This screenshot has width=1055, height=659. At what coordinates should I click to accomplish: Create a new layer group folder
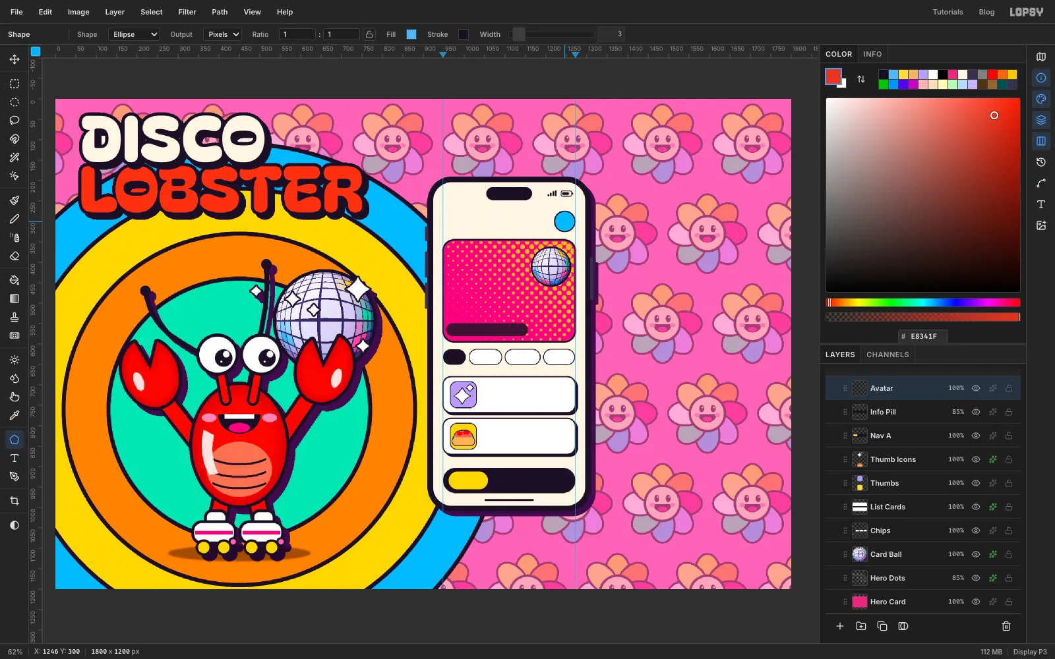coord(861,626)
